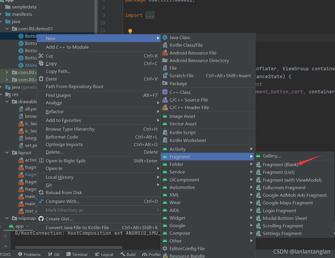
Task: Choose Settings Fragment option
Action: (282, 234)
